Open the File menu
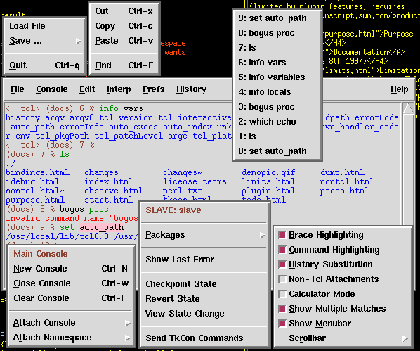This screenshot has width=420, height=351. click(18, 89)
